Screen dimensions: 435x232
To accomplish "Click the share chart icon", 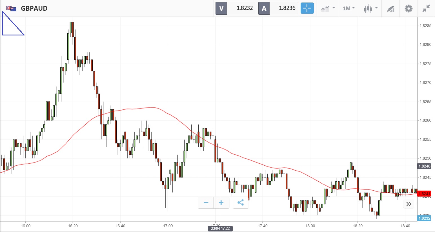I will 241,202.
